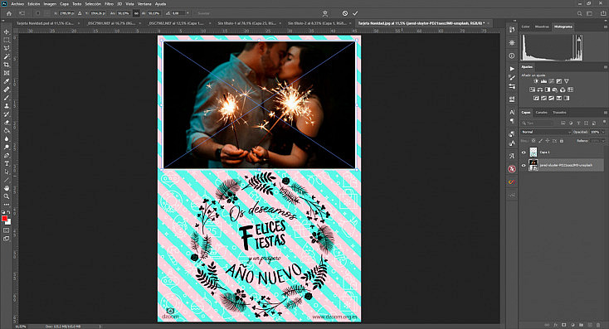Switch to the _DSC7982.NEF document tab
This screenshot has height=329, width=609.
pos(176,23)
